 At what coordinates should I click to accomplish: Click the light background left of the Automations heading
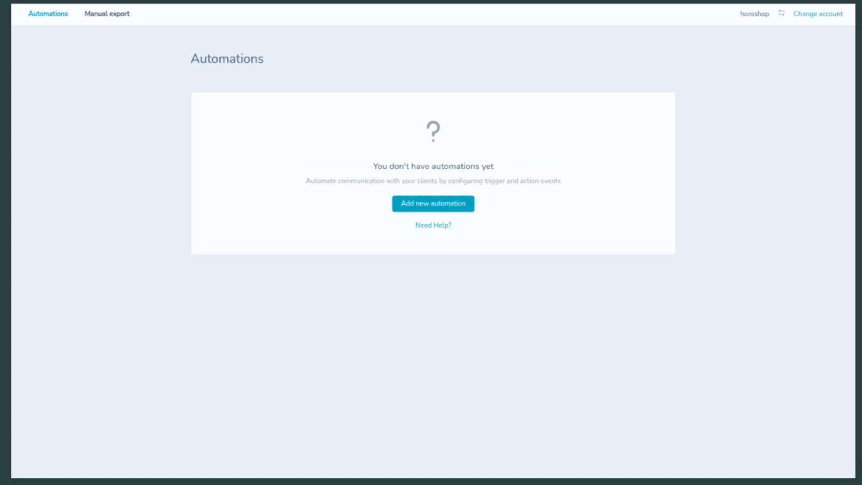(97, 59)
